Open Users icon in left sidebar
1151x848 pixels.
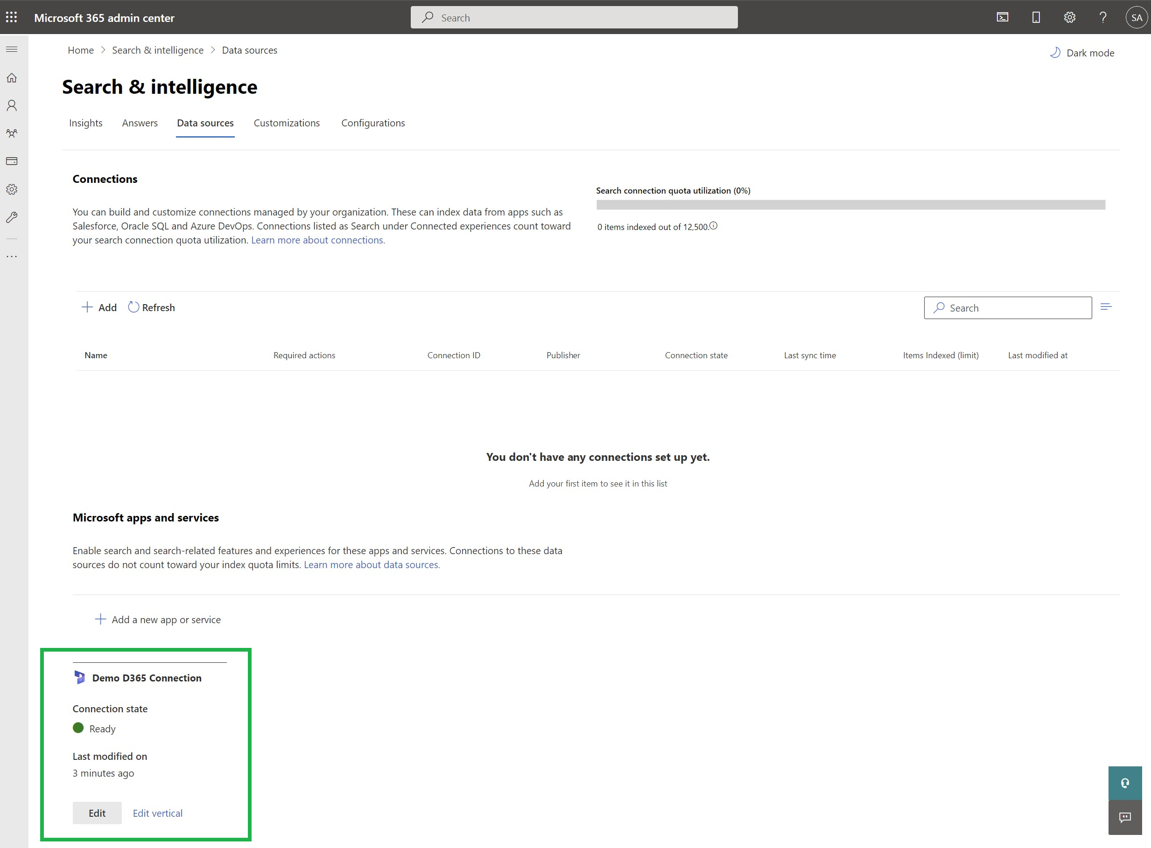click(x=12, y=106)
